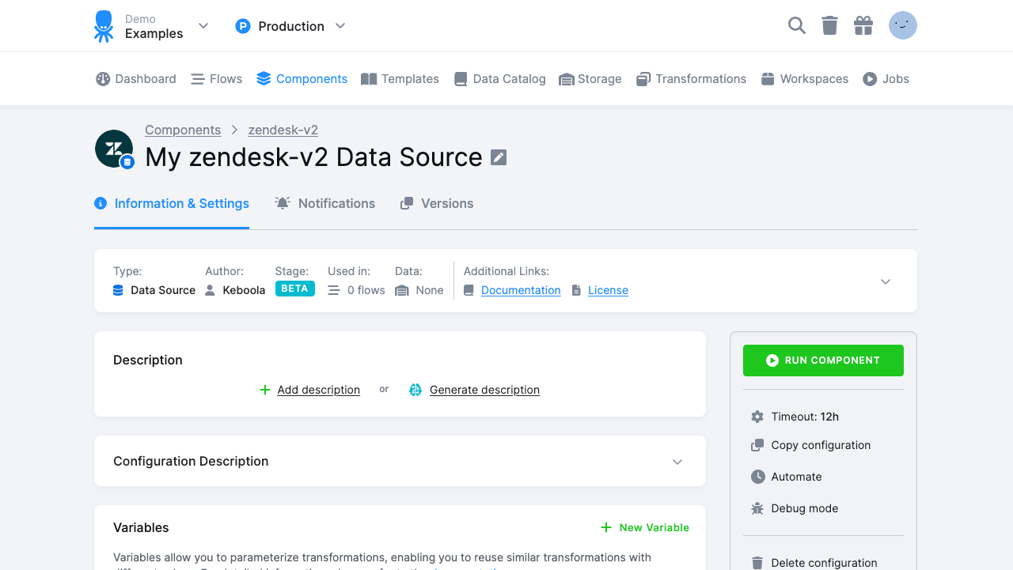The height and width of the screenshot is (570, 1013).
Task: Open Automate settings
Action: (795, 477)
